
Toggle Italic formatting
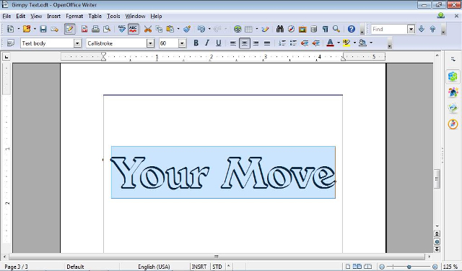click(x=207, y=43)
